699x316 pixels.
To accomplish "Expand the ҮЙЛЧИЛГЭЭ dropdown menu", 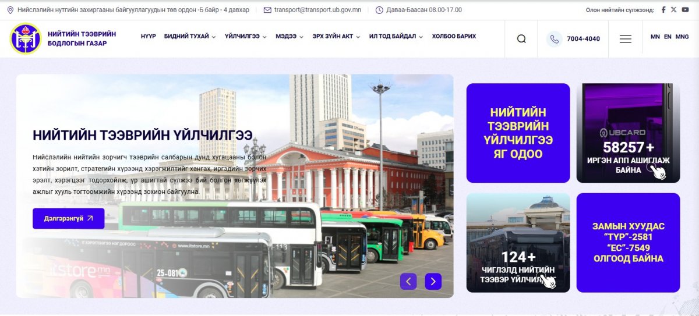I will pos(245,36).
